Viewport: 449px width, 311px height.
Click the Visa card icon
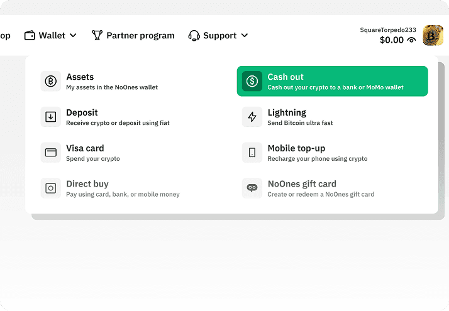(x=51, y=153)
